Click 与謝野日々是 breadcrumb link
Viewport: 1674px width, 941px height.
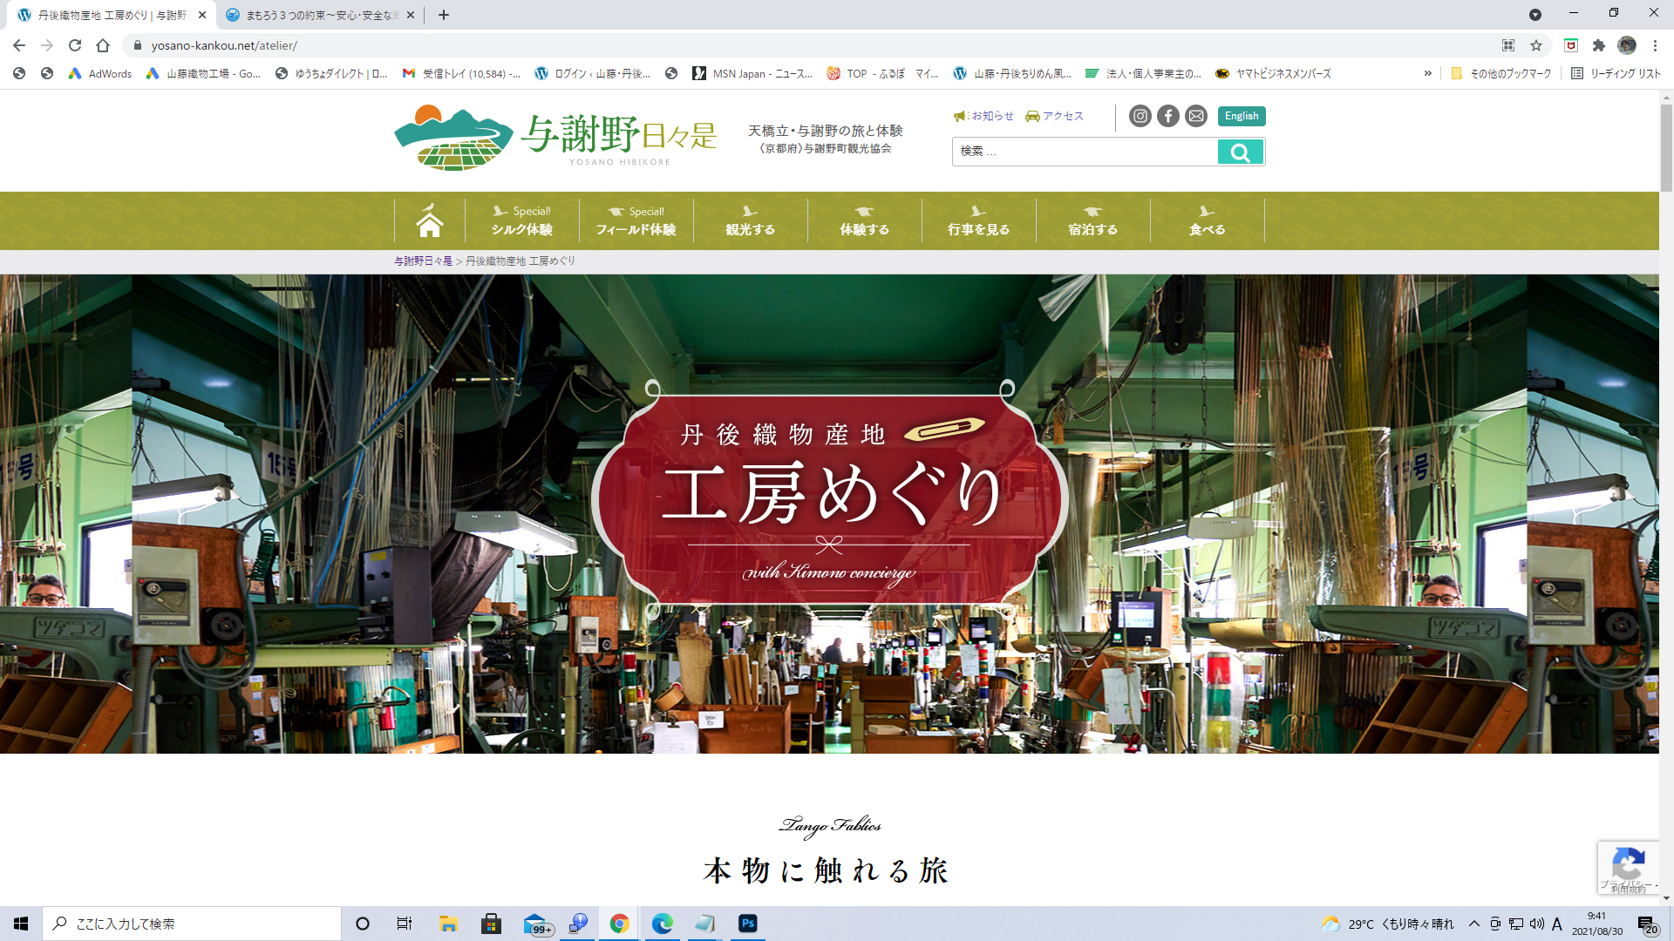423,261
